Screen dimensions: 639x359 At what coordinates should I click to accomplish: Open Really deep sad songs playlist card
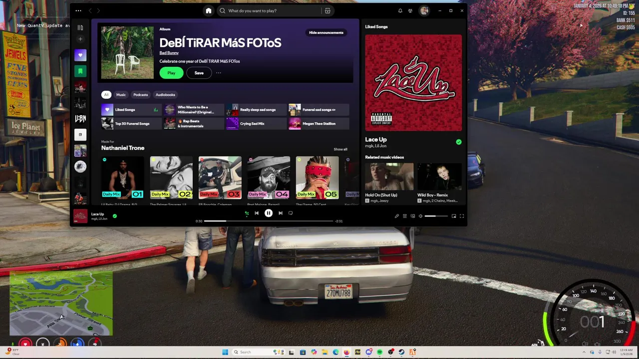(257, 110)
